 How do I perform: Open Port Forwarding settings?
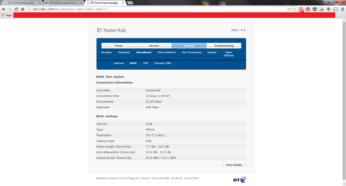pos(191,53)
